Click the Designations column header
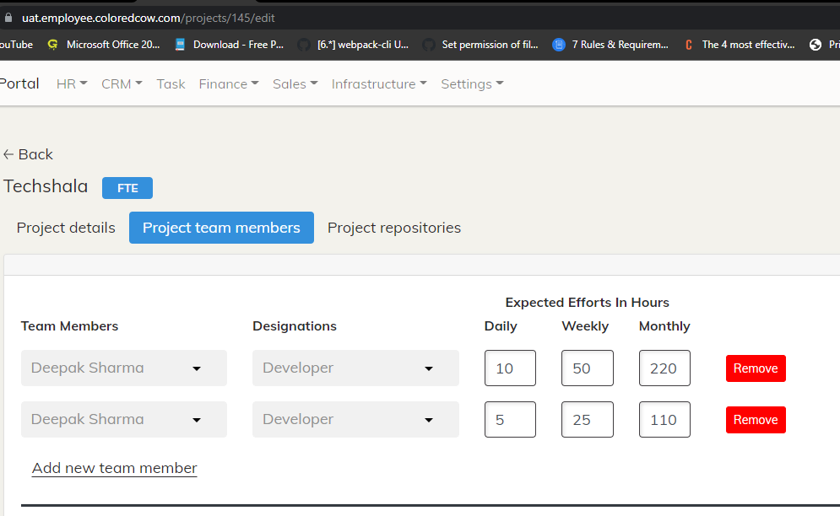This screenshot has height=516, width=840. [295, 326]
